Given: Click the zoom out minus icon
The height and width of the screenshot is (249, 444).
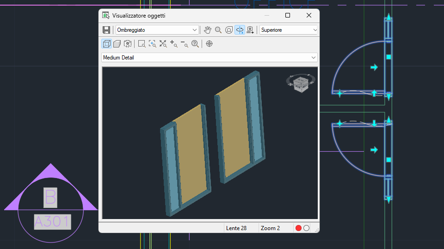Looking at the screenshot, I should click(x=185, y=44).
